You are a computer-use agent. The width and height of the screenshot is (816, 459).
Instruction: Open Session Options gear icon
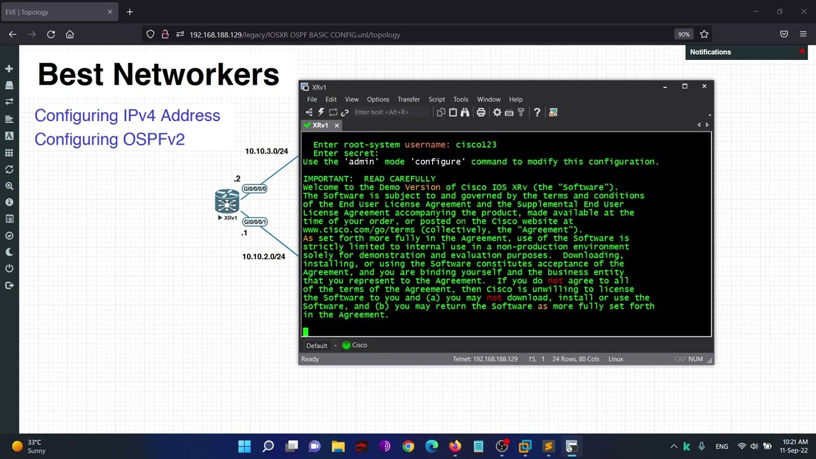click(497, 112)
